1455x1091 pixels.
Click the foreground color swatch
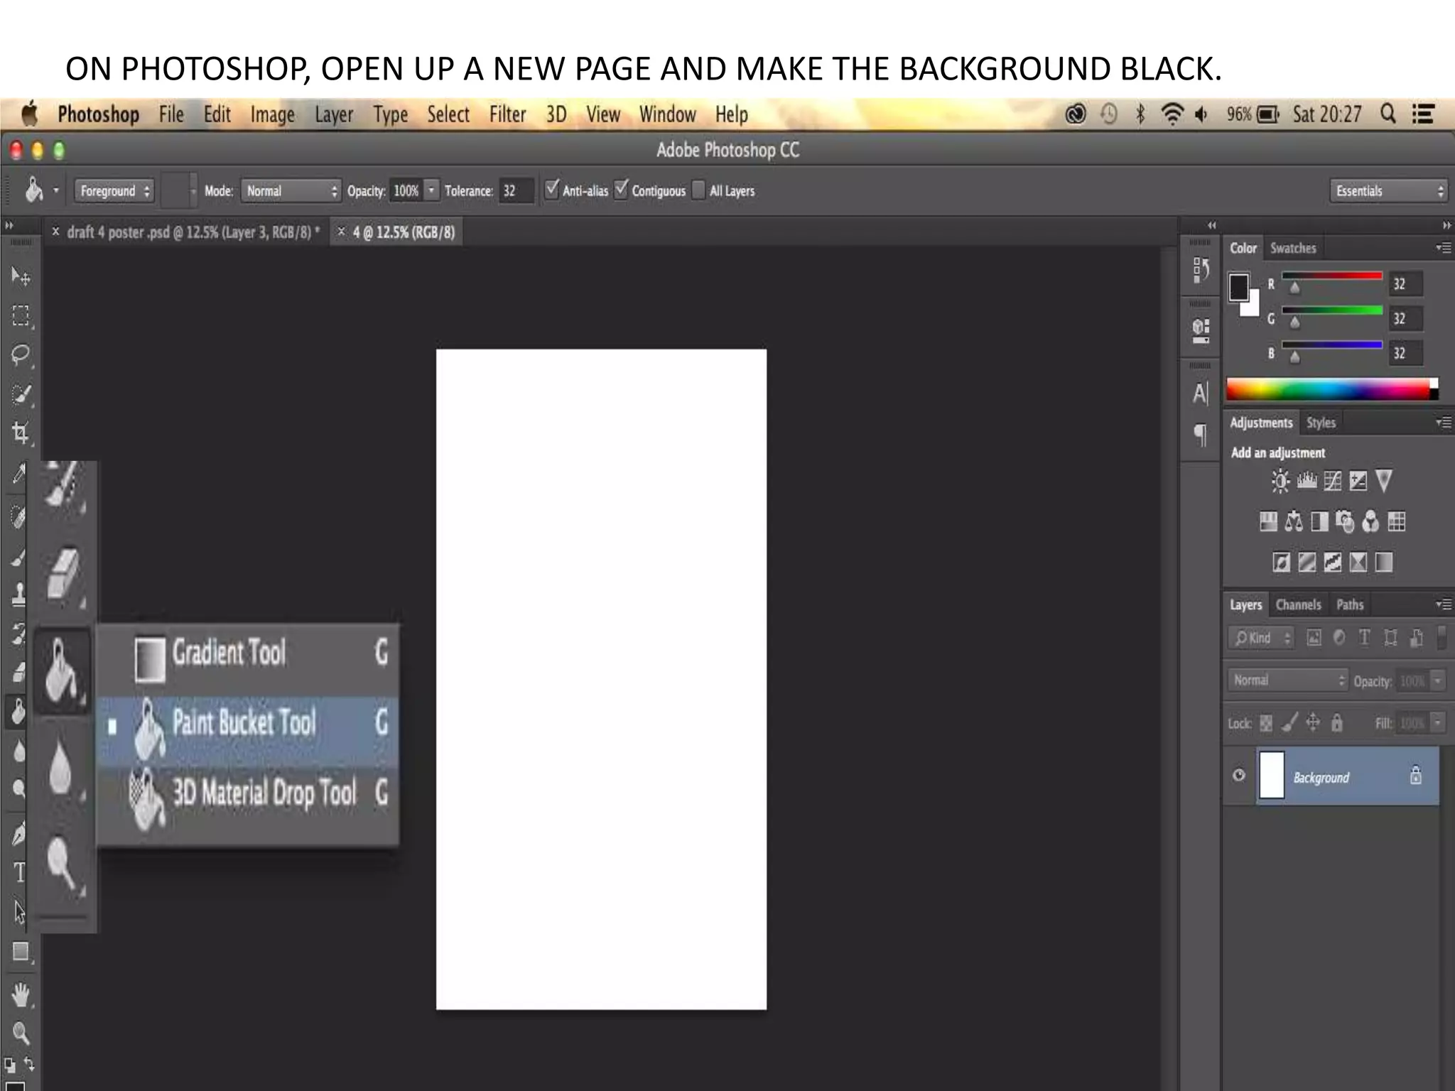[1238, 287]
